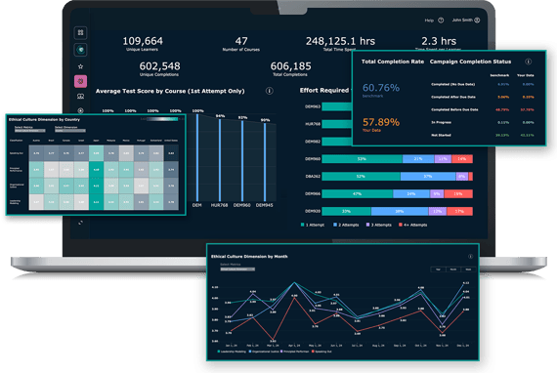Click the Not Started row label
557x373 pixels.
[441, 135]
